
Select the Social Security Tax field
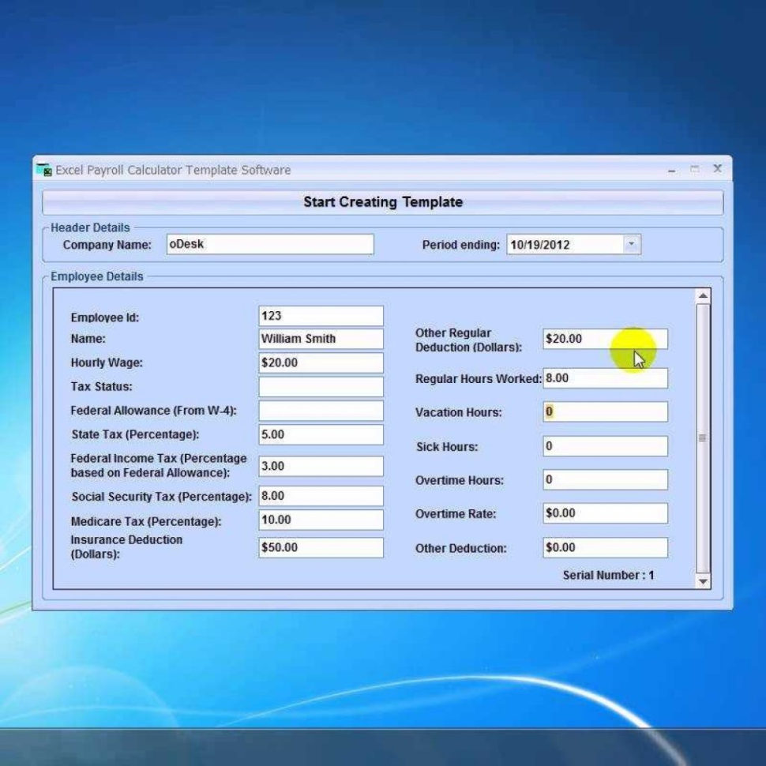[320, 495]
